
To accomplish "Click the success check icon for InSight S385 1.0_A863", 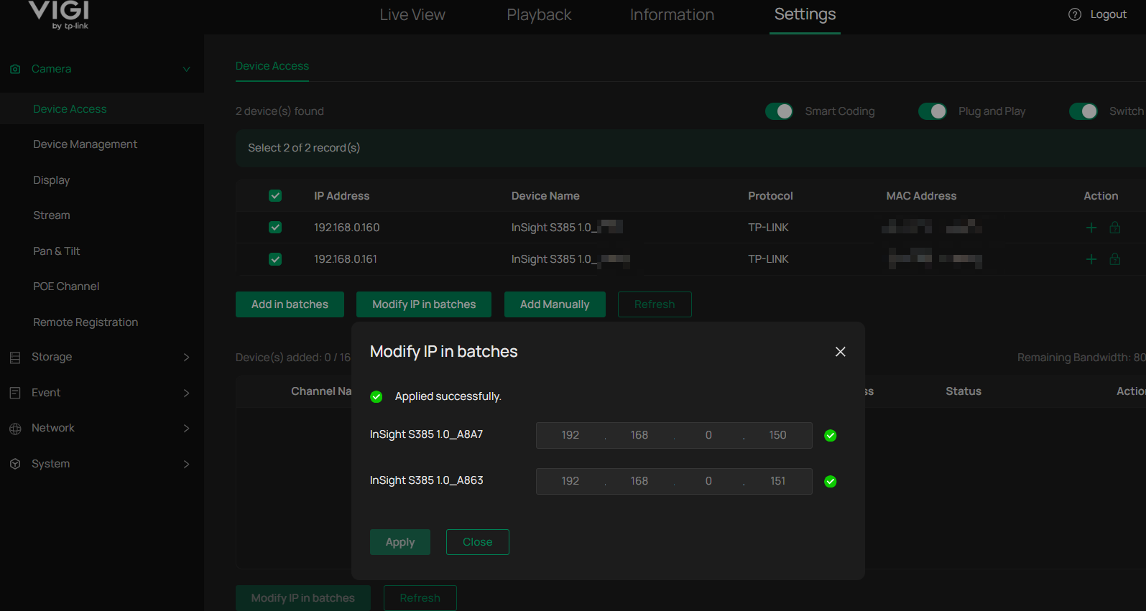I will point(830,482).
